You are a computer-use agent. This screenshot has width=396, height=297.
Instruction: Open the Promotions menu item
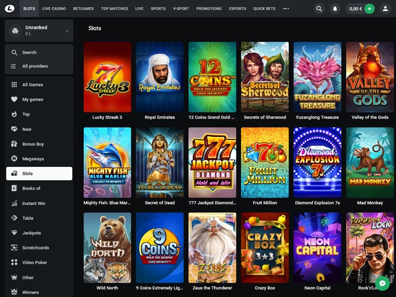tap(208, 9)
